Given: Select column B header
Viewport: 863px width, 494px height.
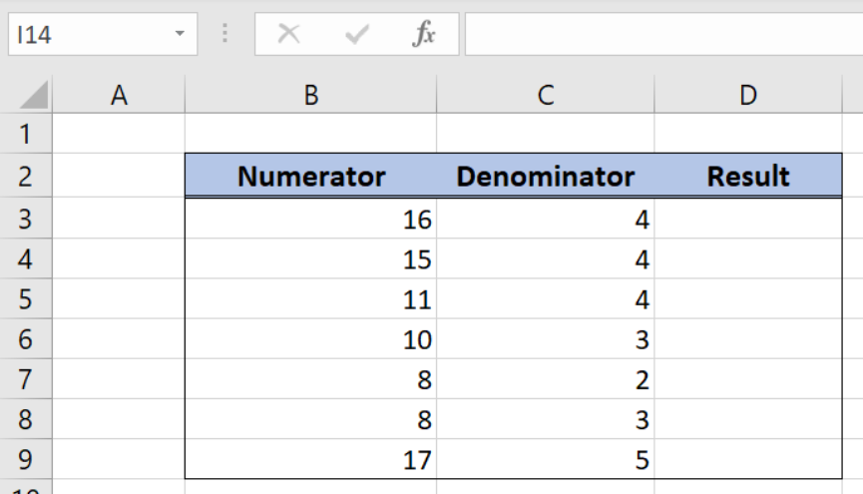Looking at the screenshot, I should pos(311,95).
